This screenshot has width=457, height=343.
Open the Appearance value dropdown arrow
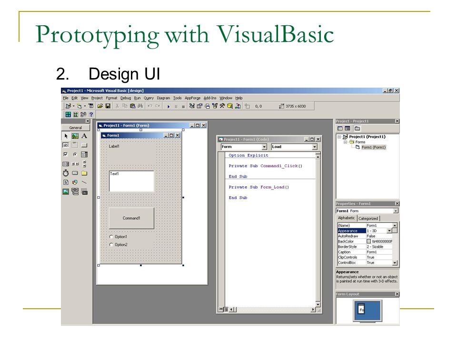coord(389,231)
